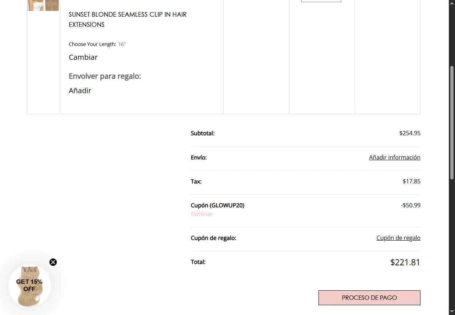
Task: Click the quantity input box
Action: point(321,1)
